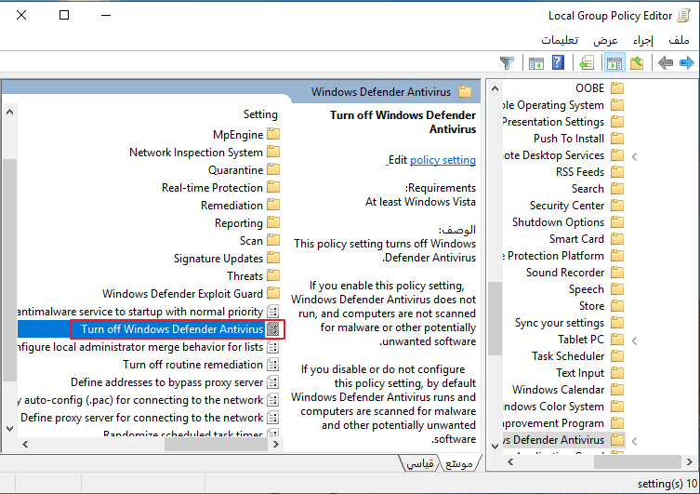Screen dimensions: 700x494
Task: Expand the Remote Desktop Services tree node
Action: [x=634, y=156]
